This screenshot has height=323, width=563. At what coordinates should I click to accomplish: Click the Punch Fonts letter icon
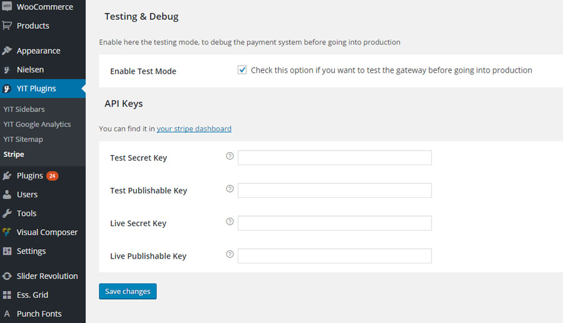[x=7, y=314]
